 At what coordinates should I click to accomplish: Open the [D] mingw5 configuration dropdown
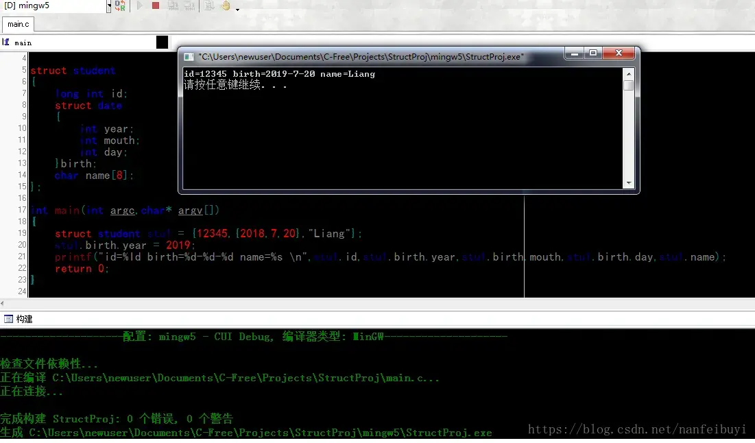[x=109, y=6]
